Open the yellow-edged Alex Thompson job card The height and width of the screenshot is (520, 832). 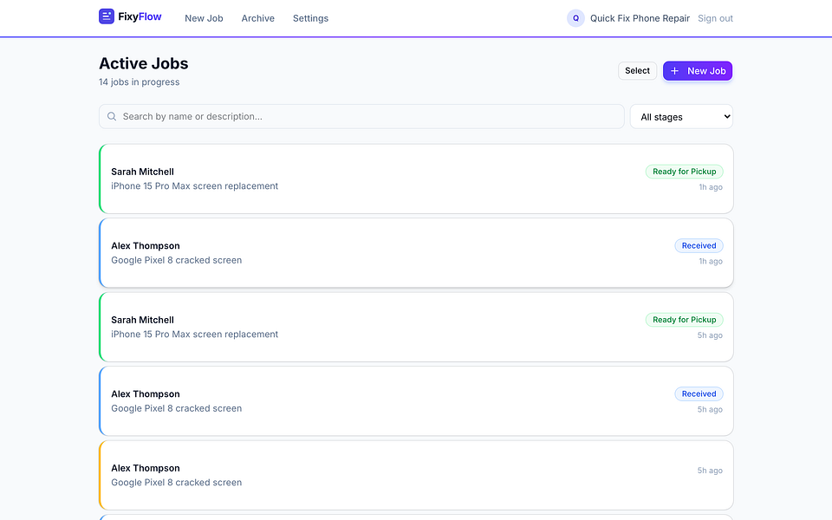click(416, 476)
